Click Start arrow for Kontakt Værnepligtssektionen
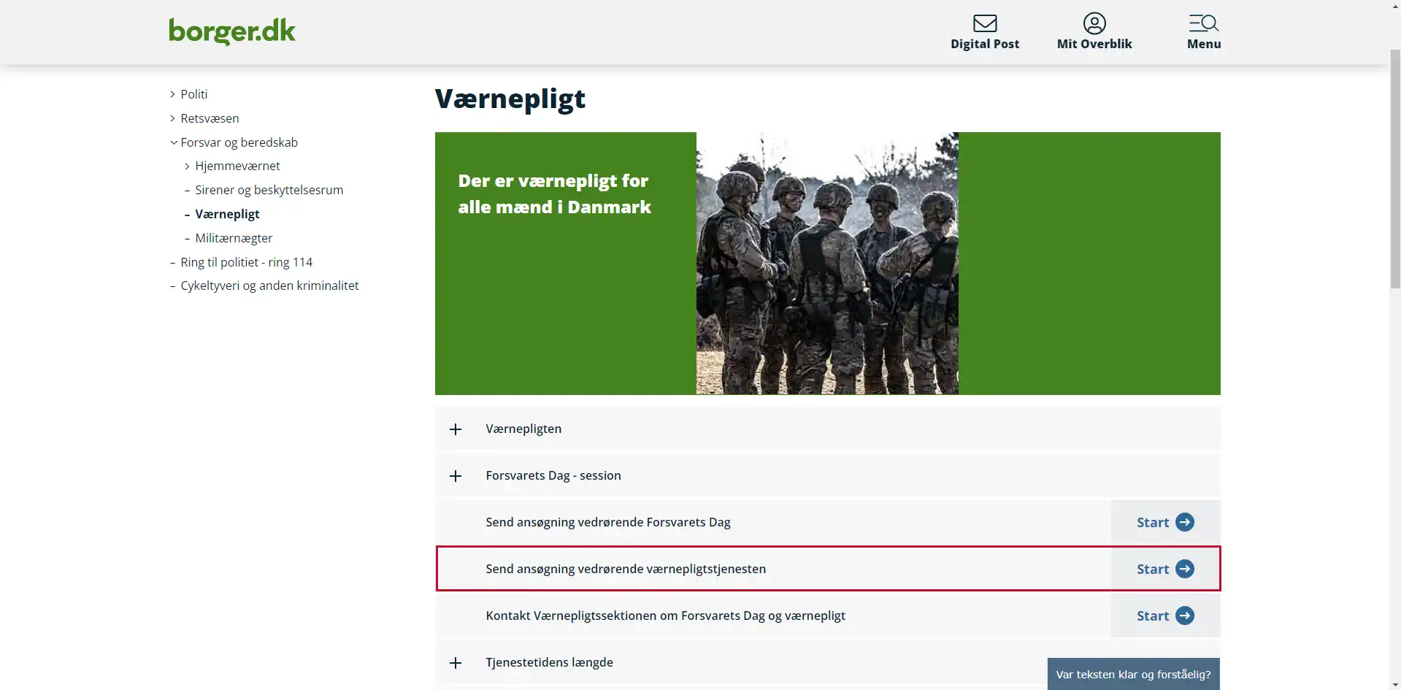Viewport: 1401px width, 690px height. 1184,616
